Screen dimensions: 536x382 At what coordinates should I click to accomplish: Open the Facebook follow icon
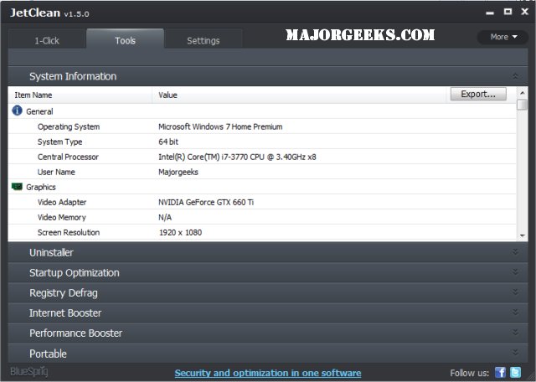[x=501, y=373]
